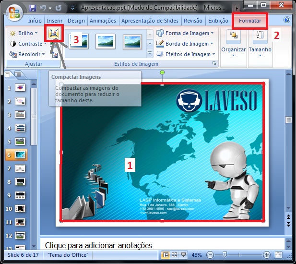Click the Office button orb

(14, 12)
